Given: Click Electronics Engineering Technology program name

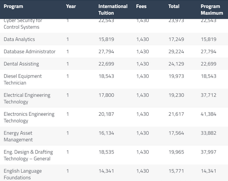Looking at the screenshot, I should [x=29, y=117].
